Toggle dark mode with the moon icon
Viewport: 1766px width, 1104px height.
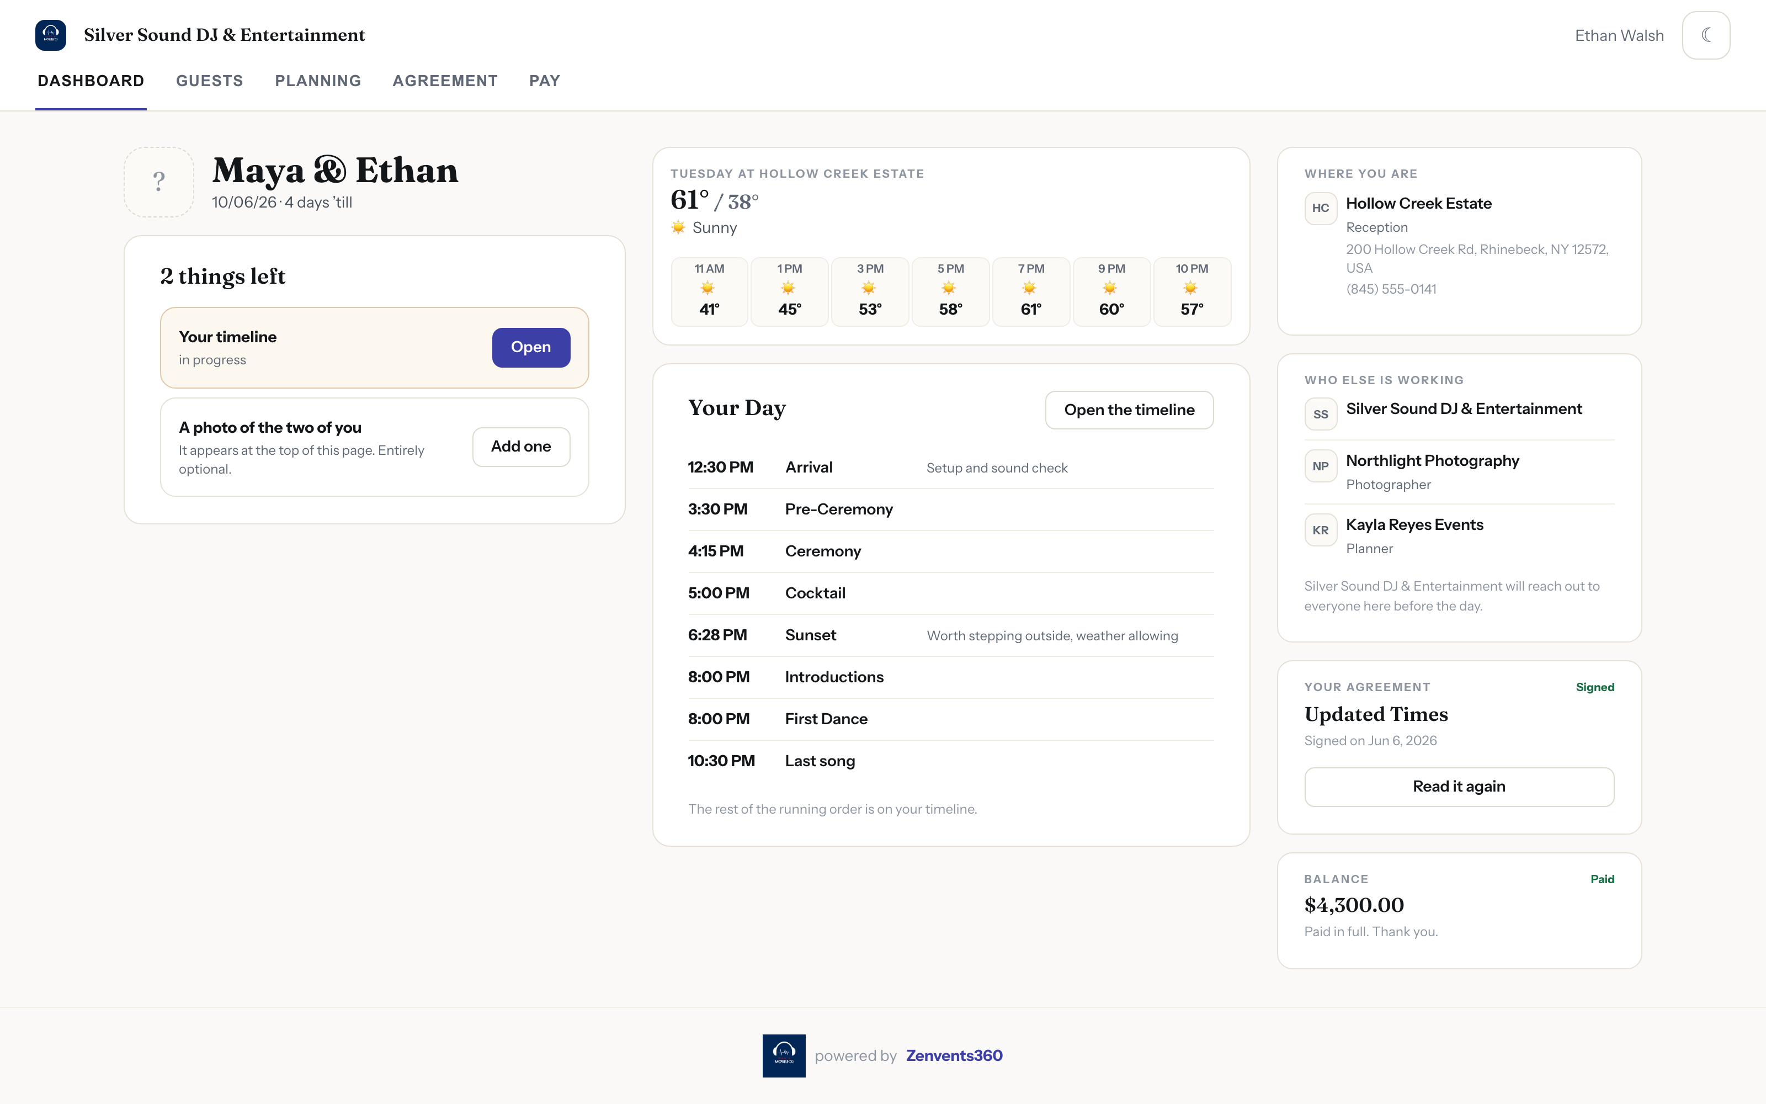(1705, 35)
